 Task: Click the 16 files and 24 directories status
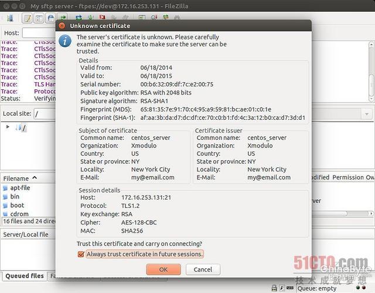[x=29, y=221]
